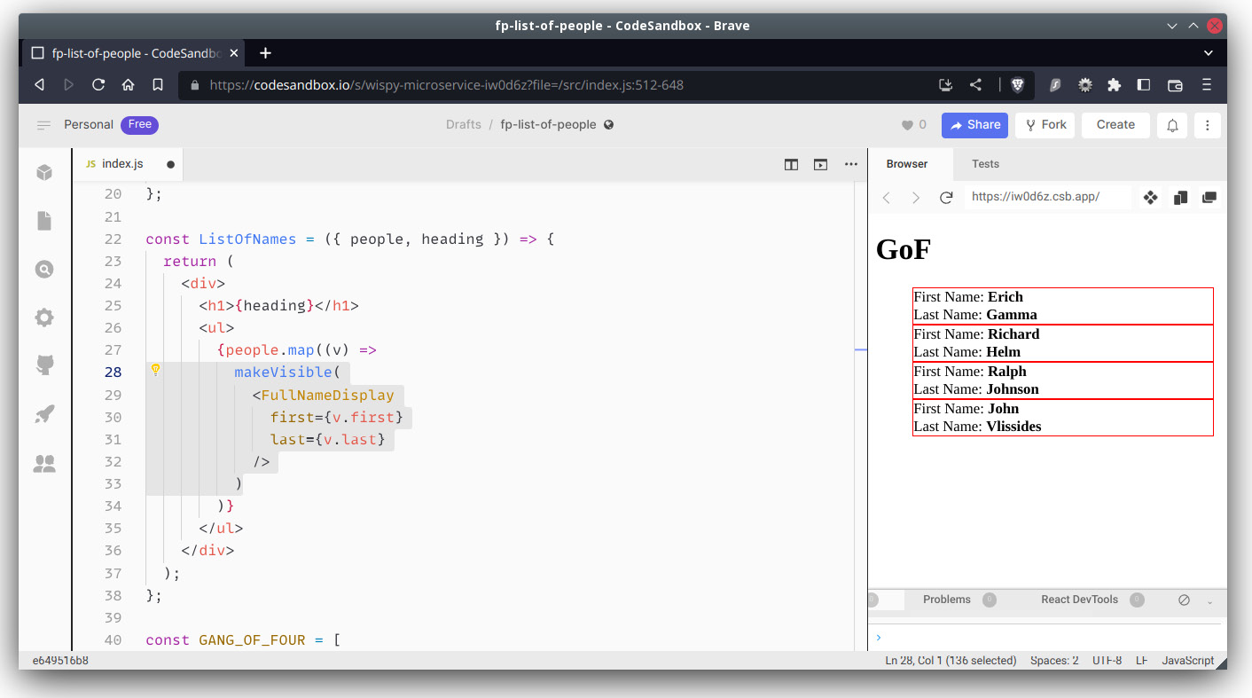The image size is (1252, 698).
Task: Like the sandbox with the heart icon
Action: pyautogui.click(x=908, y=124)
